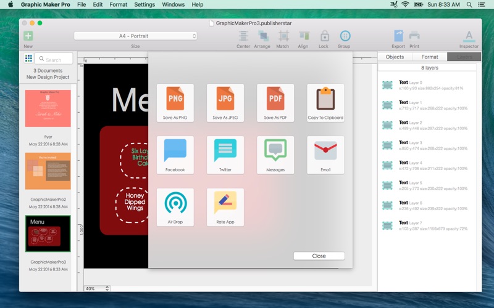Open the Windows menu

point(174,5)
